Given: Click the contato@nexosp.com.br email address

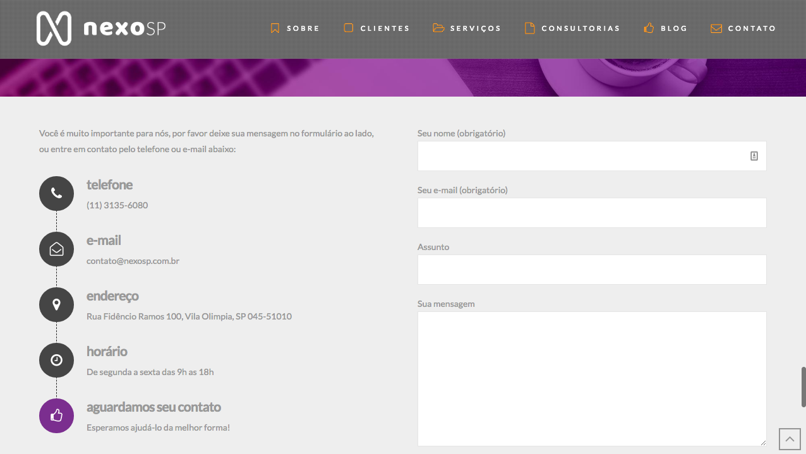Looking at the screenshot, I should point(133,261).
